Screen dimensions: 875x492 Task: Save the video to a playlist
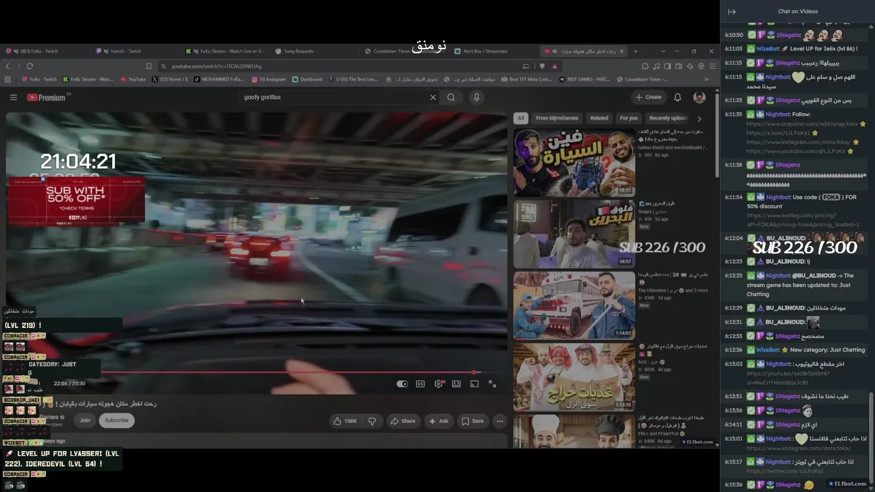point(472,421)
